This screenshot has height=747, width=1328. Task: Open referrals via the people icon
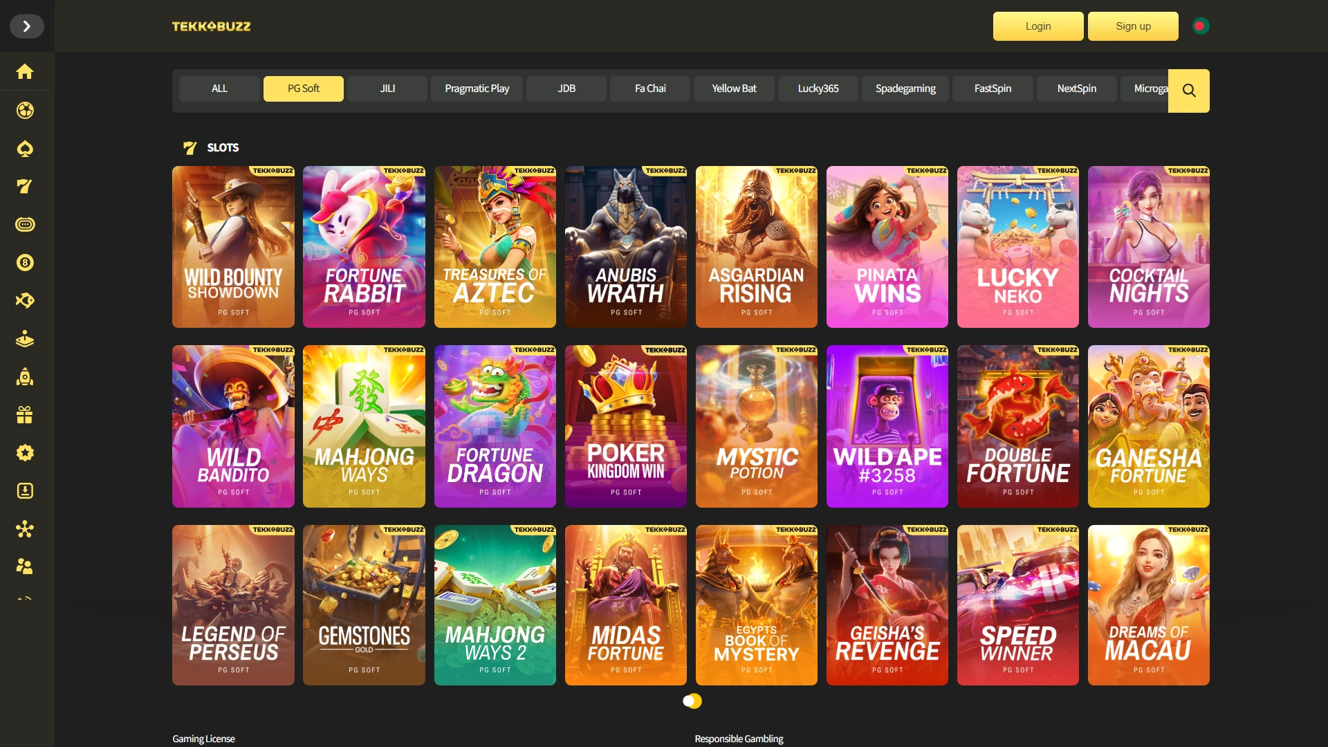[25, 567]
